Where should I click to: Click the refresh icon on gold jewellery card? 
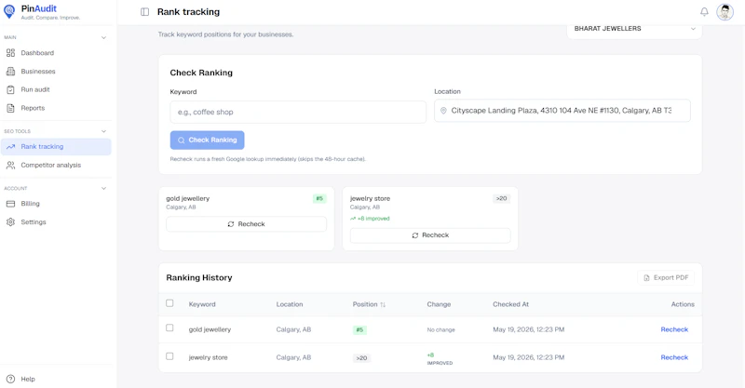point(231,224)
